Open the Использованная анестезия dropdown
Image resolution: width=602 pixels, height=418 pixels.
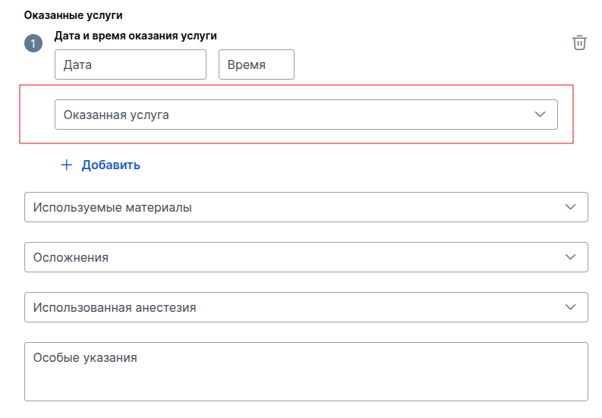click(306, 307)
